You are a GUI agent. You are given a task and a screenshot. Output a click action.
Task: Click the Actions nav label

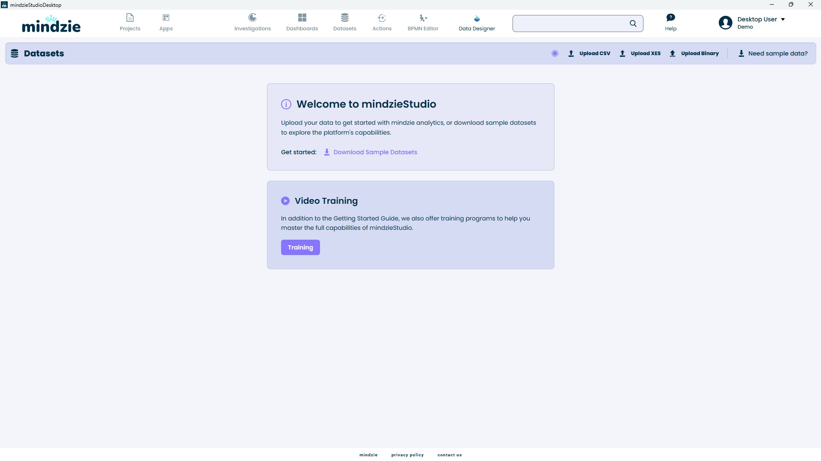click(382, 29)
